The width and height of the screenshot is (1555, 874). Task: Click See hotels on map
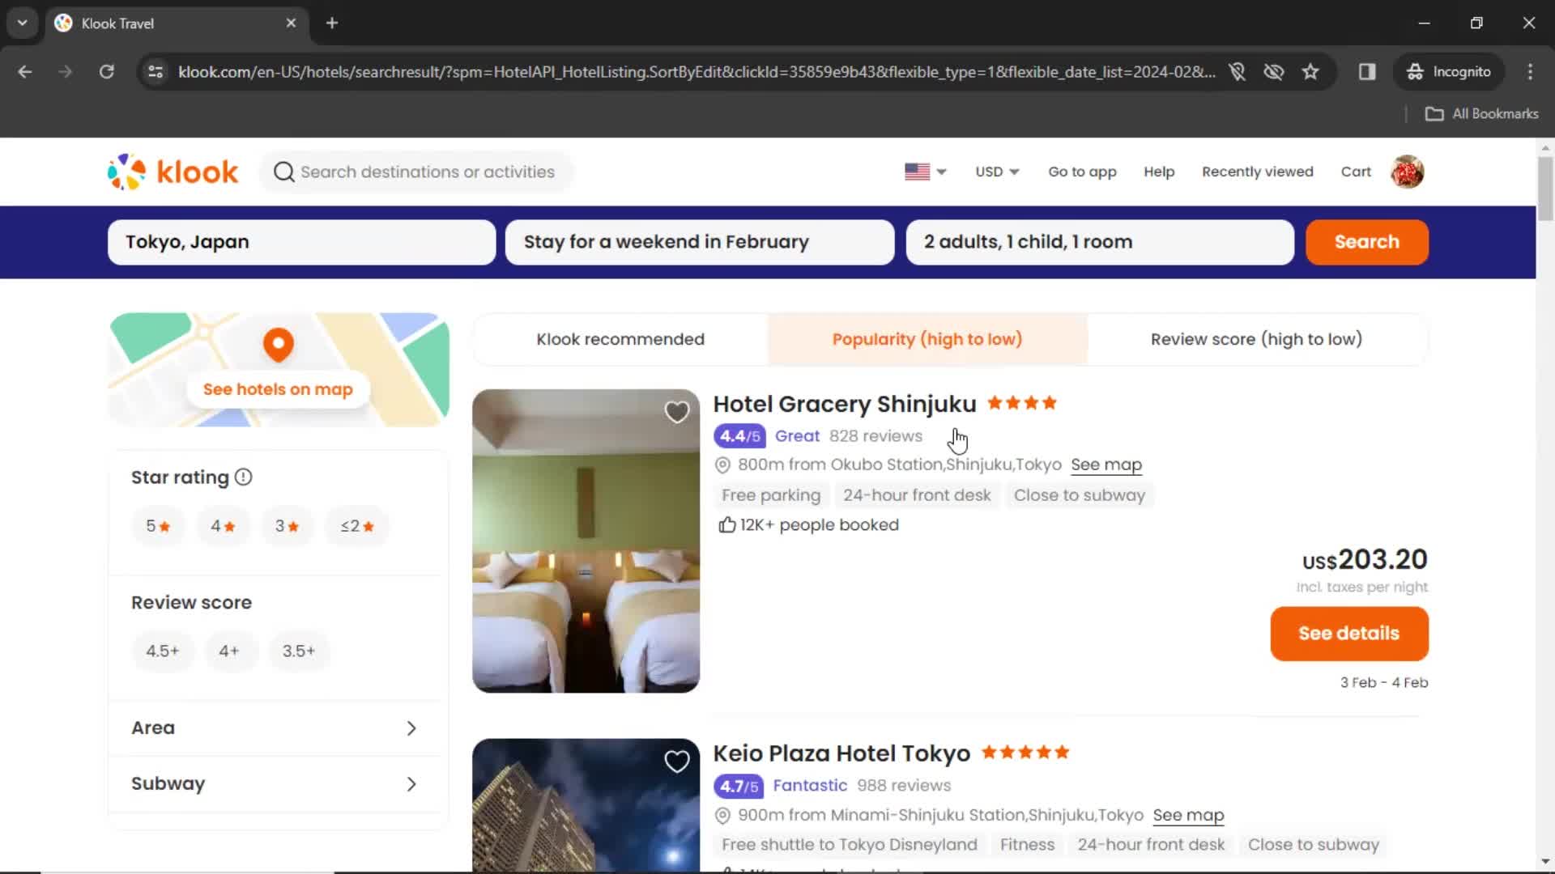point(278,389)
